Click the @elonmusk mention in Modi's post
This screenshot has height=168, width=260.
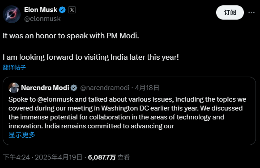55,99
